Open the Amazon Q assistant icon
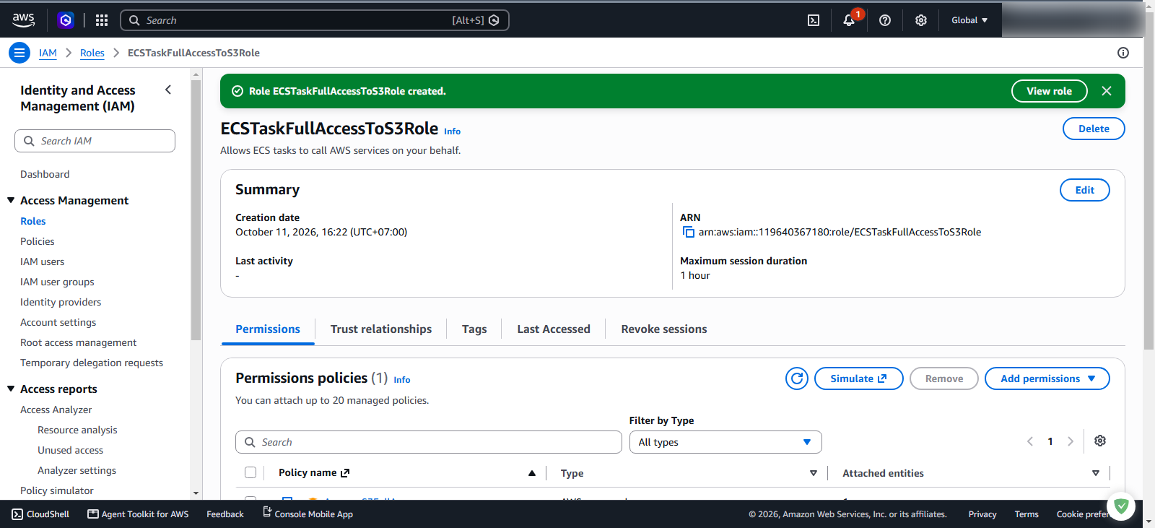Viewport: 1155px width, 528px height. point(66,20)
